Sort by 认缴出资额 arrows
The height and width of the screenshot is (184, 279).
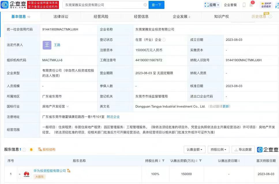(197, 161)
